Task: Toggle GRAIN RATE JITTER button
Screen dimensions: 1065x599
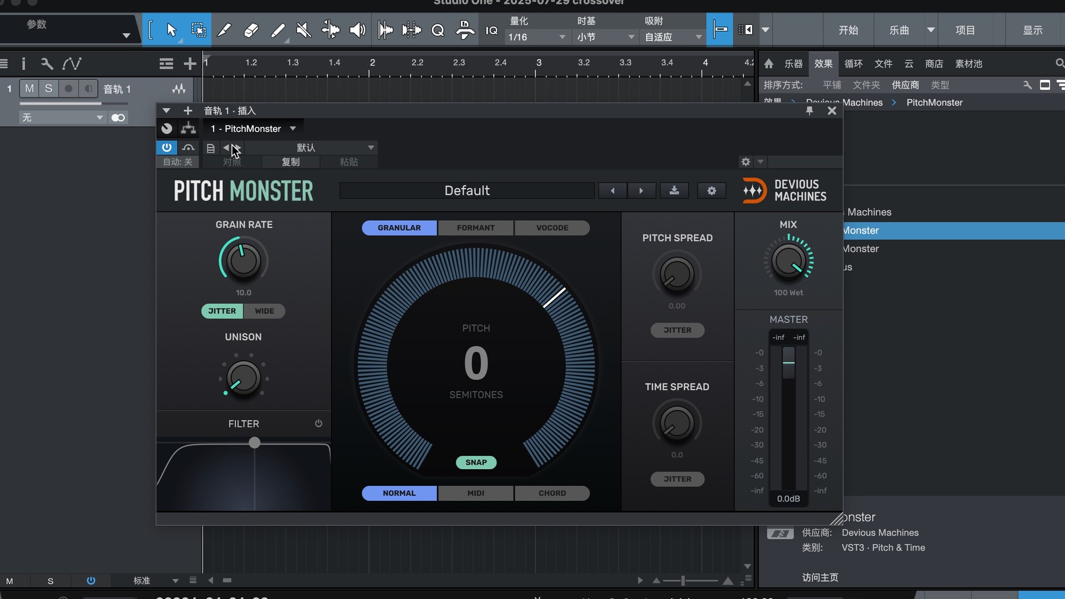Action: pos(222,311)
